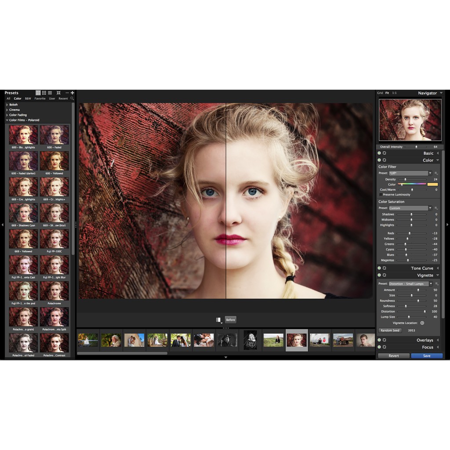Click the plus icon in the Presets header

tap(73, 93)
